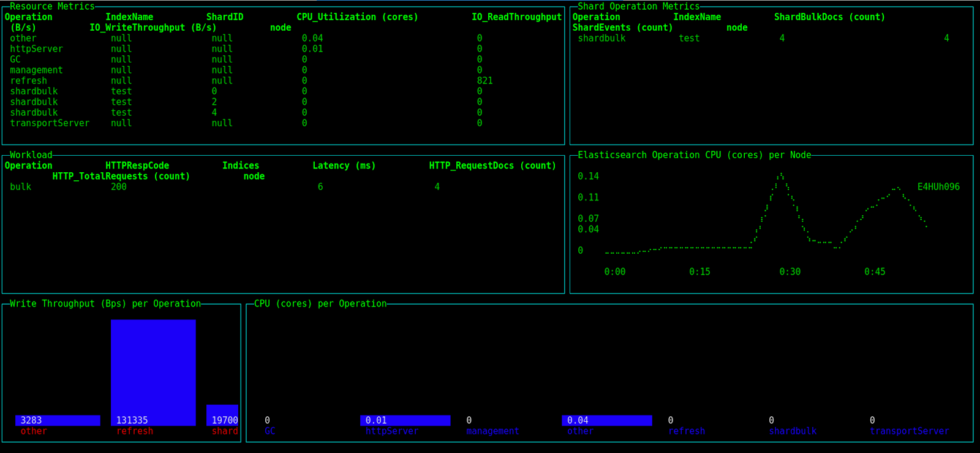Click the httpServer label in CPU per Operation chart
The image size is (980, 453).
392,432
